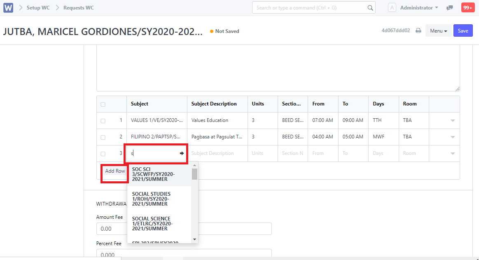Viewport: 479px width, 260px height.
Task: Toggle the select-all rows checkbox in header
Action: 103,105
